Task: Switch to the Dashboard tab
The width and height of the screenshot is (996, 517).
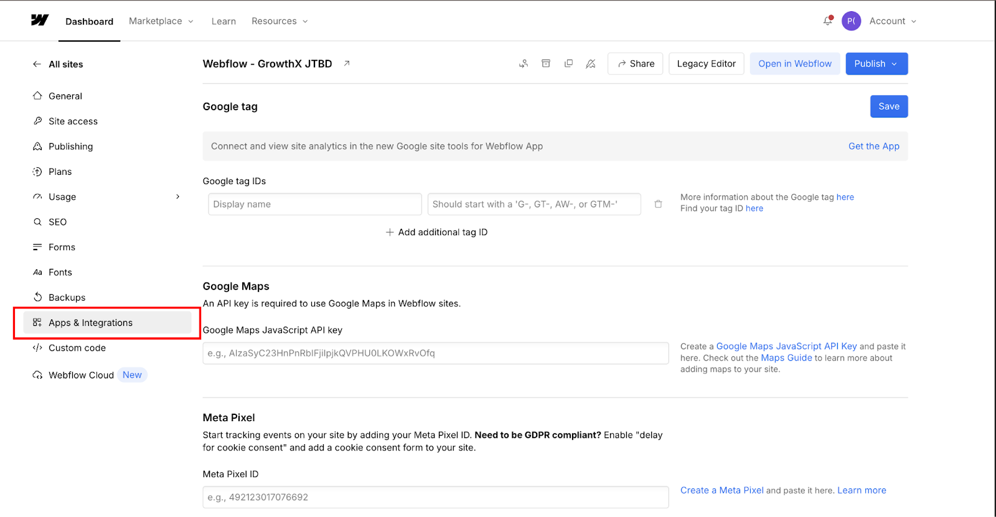Action: click(89, 21)
